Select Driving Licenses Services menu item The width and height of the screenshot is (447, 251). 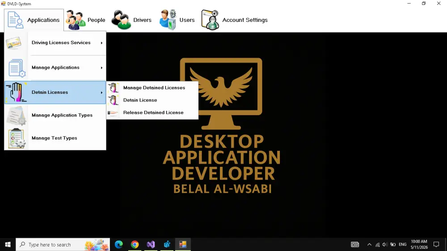[x=55, y=43]
